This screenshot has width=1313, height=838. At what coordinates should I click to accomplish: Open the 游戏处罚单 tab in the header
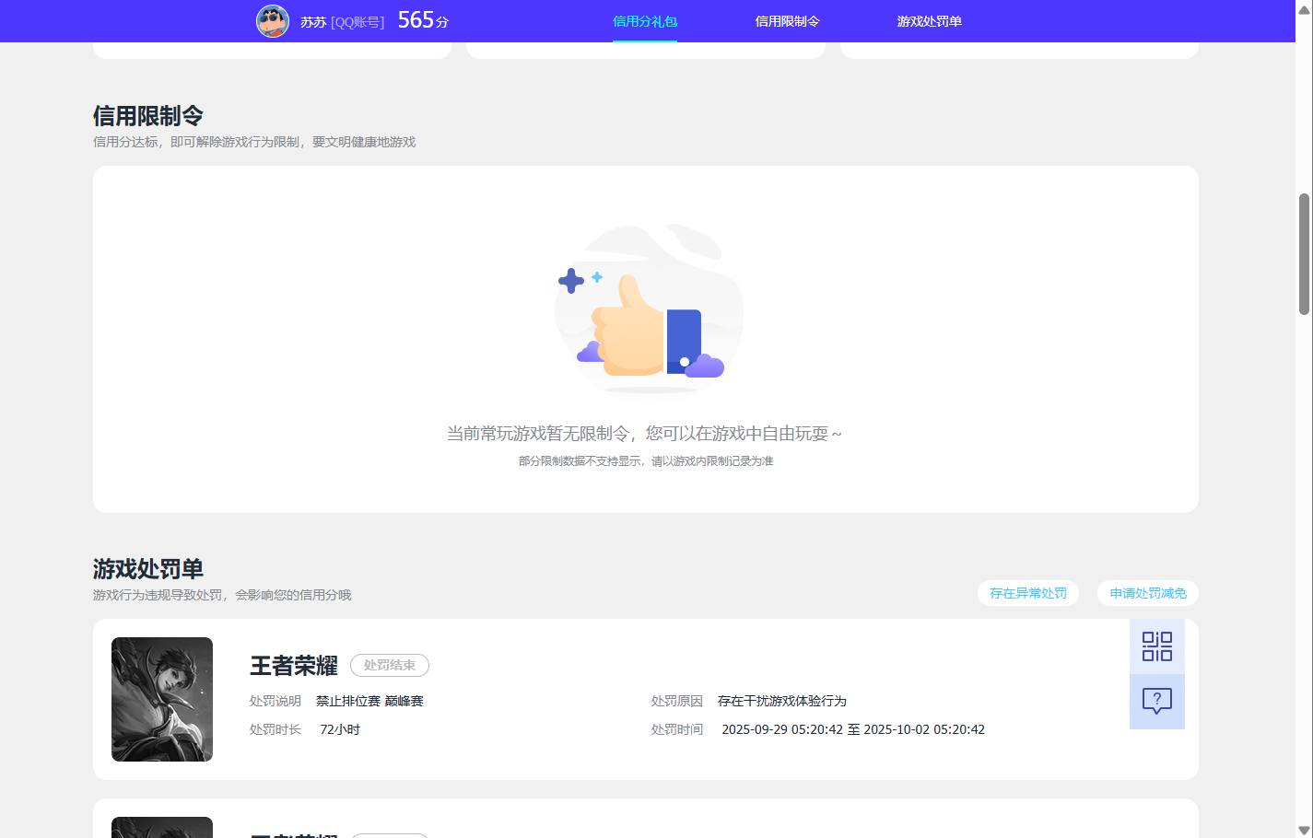(928, 20)
